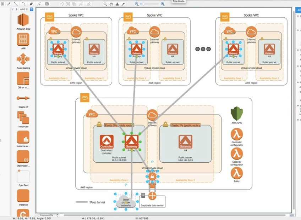Click the zoom out magnifier button
The image size is (301, 220).
pos(137,4)
